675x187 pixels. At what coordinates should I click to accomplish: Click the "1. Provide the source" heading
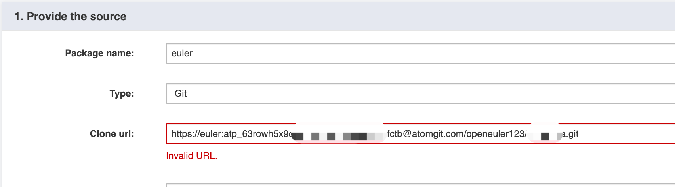click(71, 17)
